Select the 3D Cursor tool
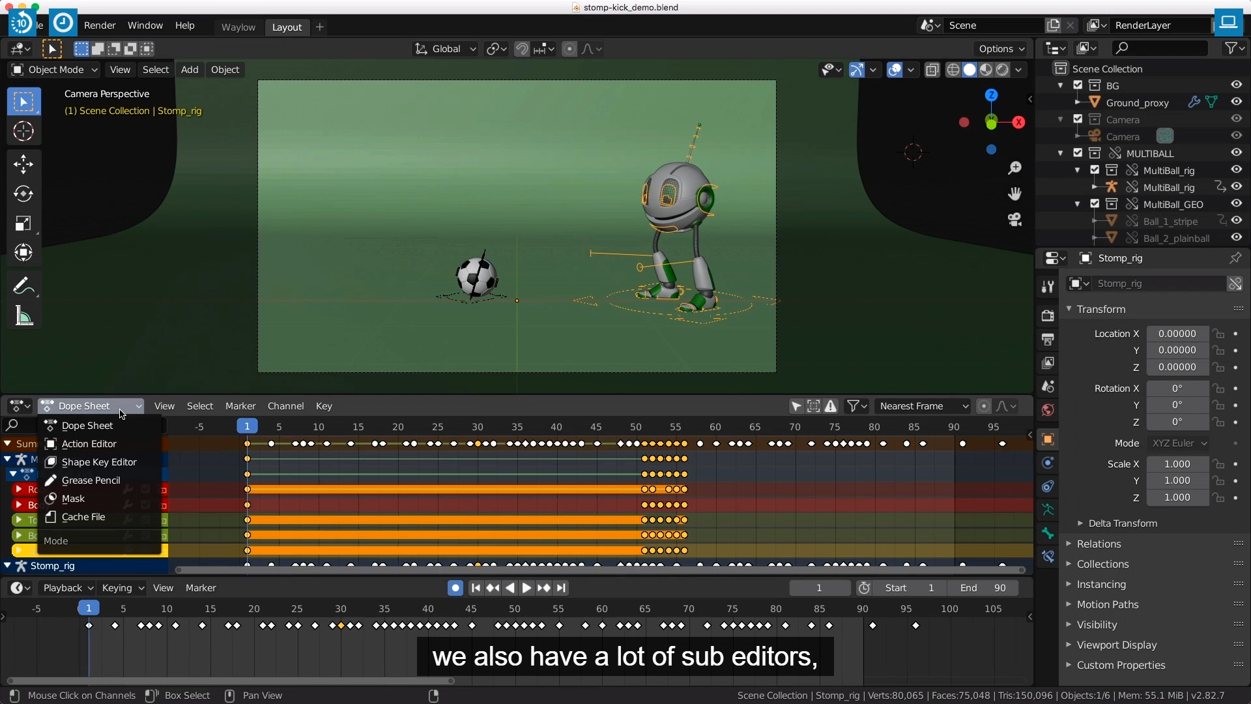1251x704 pixels. pyautogui.click(x=23, y=132)
